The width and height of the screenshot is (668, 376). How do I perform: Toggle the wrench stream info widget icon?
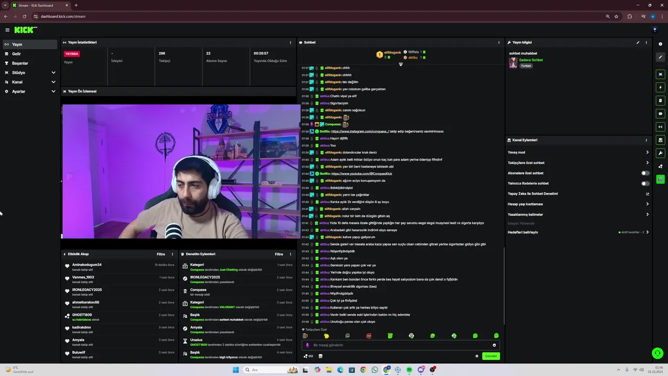661,153
